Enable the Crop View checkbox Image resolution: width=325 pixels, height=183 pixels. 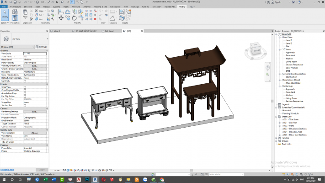25,87
